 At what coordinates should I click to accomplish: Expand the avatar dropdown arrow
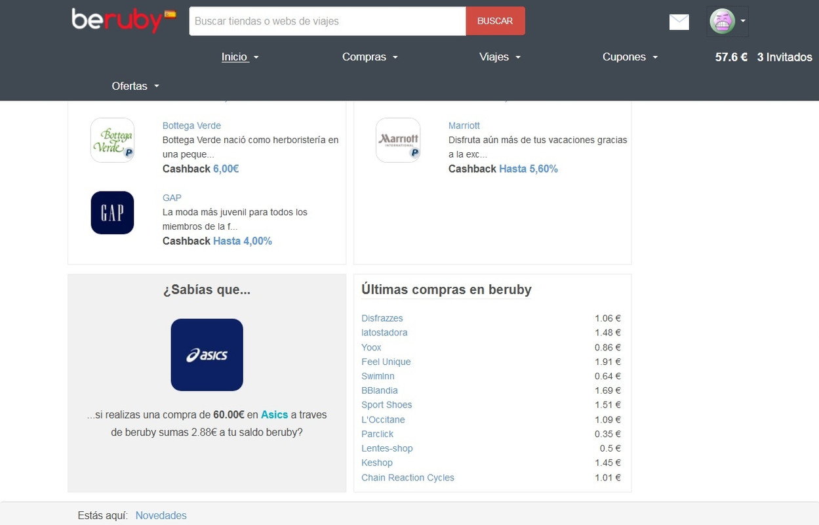743,21
